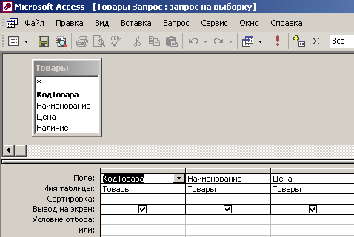This screenshot has width=354, height=237.
Task: Select the Цена column selector bar
Action: (x=313, y=171)
